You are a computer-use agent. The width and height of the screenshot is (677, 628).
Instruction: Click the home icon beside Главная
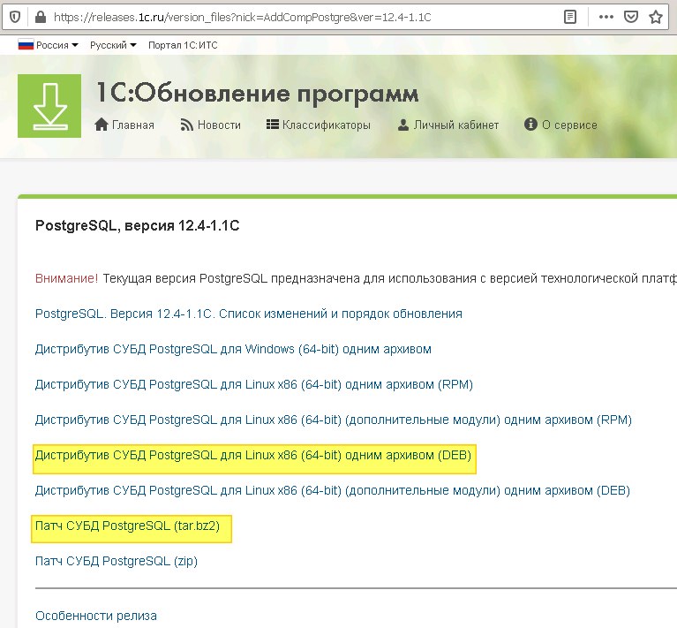pos(102,125)
